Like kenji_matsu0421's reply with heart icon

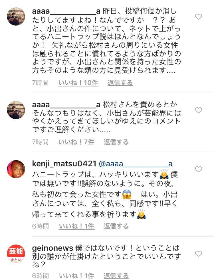click(x=199, y=169)
